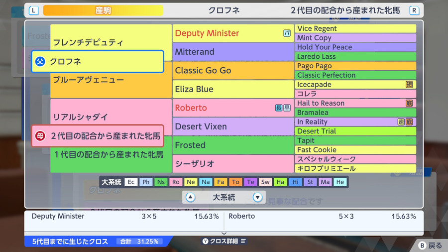Click the シーザリオ pedigree cell
Screen dimensions: 448x252
click(233, 164)
